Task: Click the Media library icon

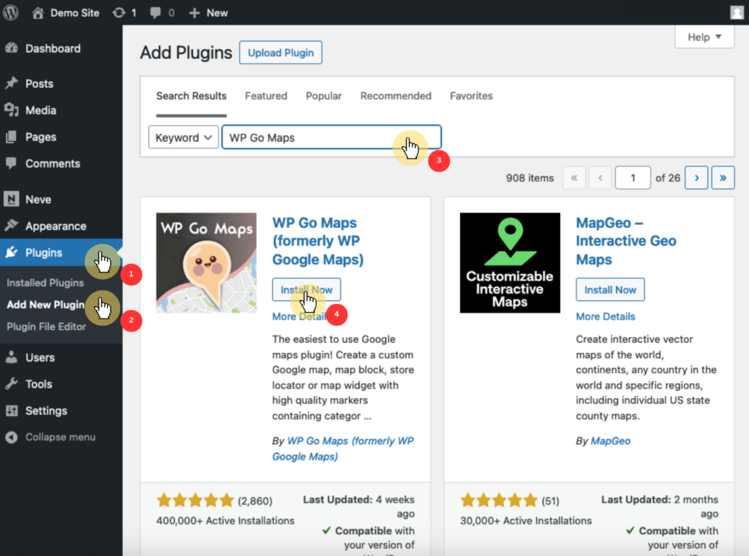Action: pyautogui.click(x=12, y=110)
